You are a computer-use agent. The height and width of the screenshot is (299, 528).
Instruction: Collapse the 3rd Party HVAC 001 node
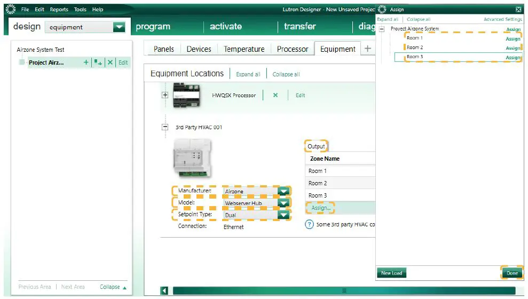165,127
